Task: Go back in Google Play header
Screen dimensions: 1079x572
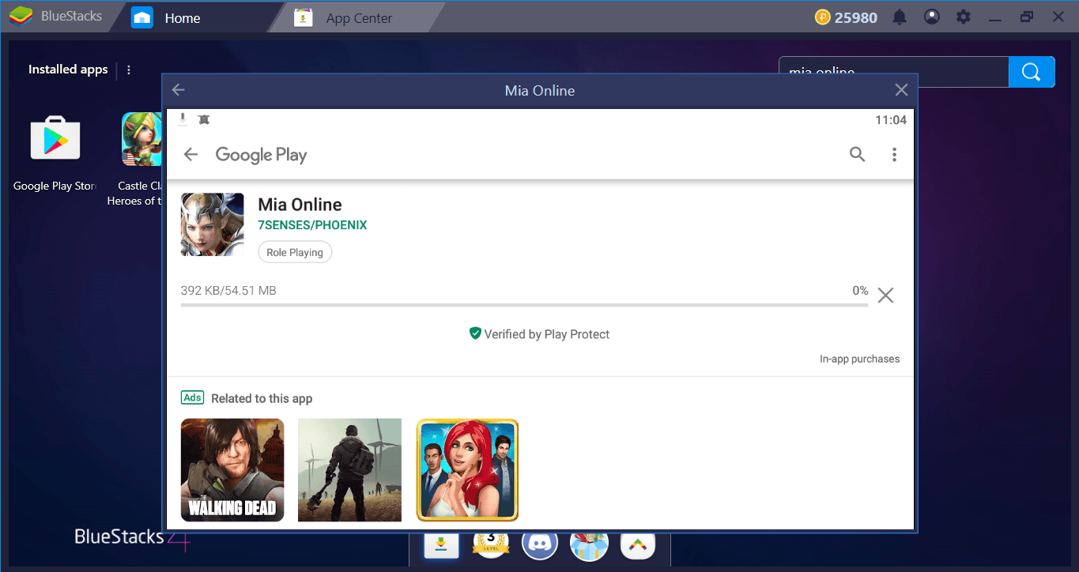Action: click(191, 154)
